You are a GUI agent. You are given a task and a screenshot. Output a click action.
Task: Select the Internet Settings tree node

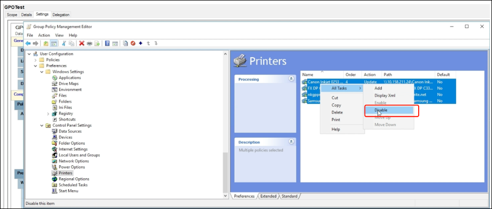pyautogui.click(x=73, y=149)
